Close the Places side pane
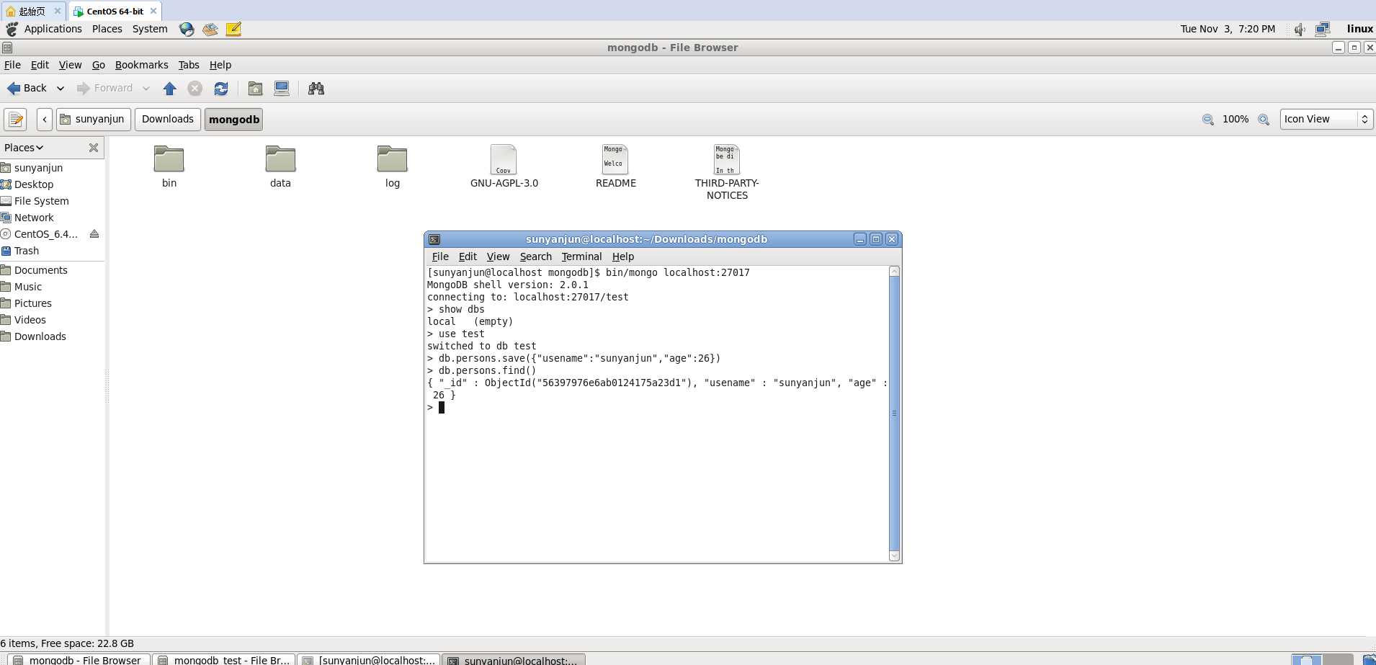This screenshot has width=1376, height=665. [x=94, y=148]
